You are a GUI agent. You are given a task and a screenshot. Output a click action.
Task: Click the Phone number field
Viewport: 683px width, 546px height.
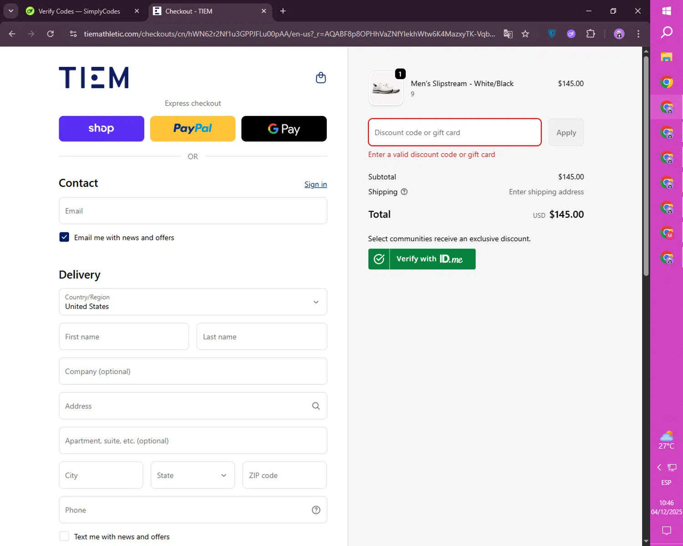tap(193, 510)
